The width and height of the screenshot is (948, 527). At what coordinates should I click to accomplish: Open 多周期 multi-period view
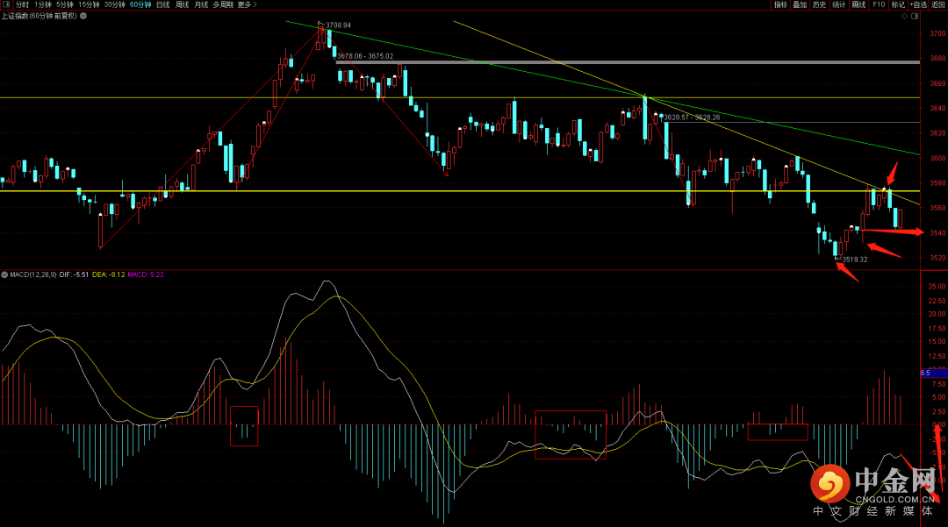(x=223, y=4)
